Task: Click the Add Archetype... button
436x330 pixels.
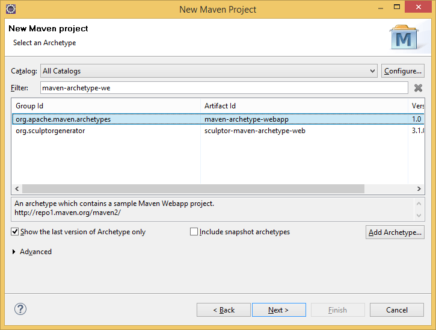Action: point(395,232)
